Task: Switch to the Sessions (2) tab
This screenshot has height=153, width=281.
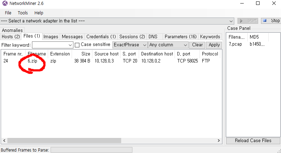Action: 132,37
